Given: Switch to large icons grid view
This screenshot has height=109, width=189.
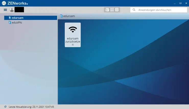Looking at the screenshot, I should pos(112,10).
